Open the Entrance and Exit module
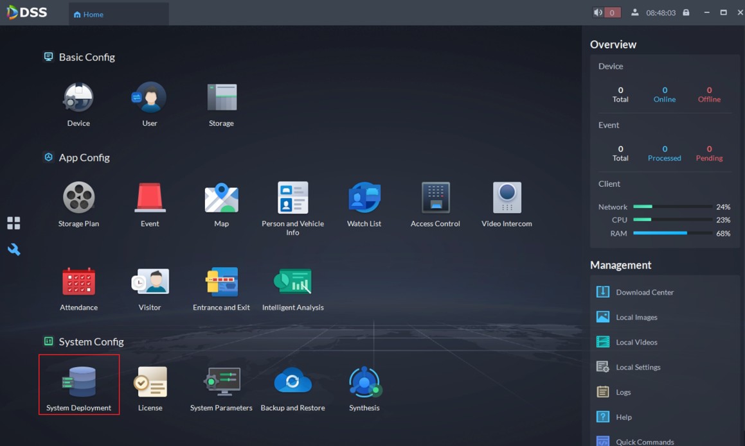The height and width of the screenshot is (446, 745). pos(221,282)
